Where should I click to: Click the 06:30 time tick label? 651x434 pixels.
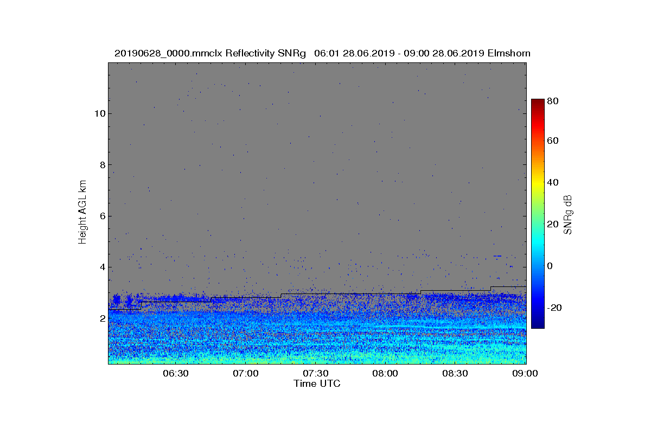pos(176,374)
